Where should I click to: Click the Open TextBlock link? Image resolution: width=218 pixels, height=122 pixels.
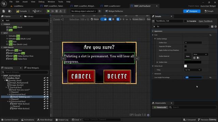[205, 21]
